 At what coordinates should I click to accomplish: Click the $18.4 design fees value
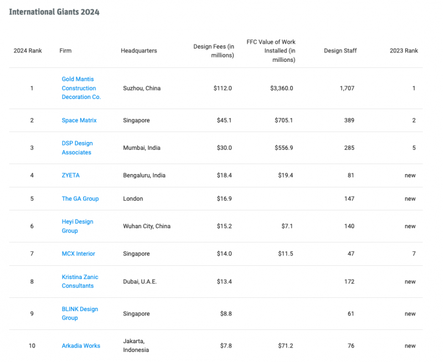[224, 175]
